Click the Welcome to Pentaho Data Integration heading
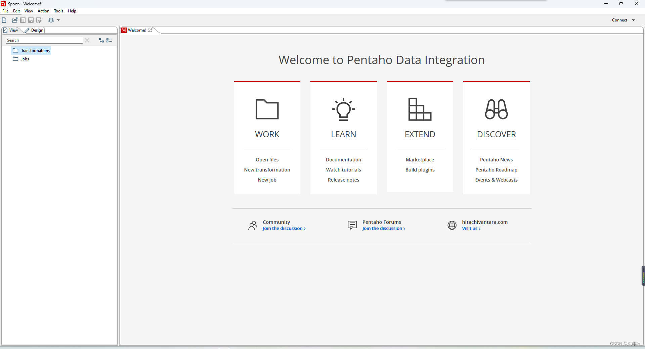Screen dimensions: 645x349 pyautogui.click(x=382, y=60)
